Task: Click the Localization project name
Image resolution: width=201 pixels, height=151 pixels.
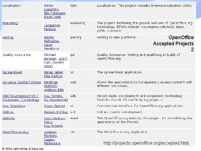Action: point(12,6)
